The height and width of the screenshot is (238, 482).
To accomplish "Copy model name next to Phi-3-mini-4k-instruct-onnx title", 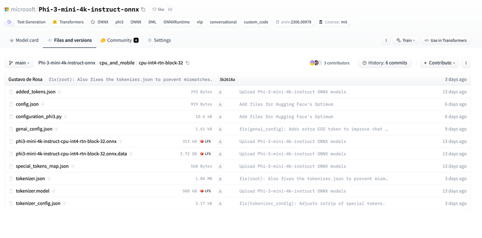I will click(x=143, y=10).
